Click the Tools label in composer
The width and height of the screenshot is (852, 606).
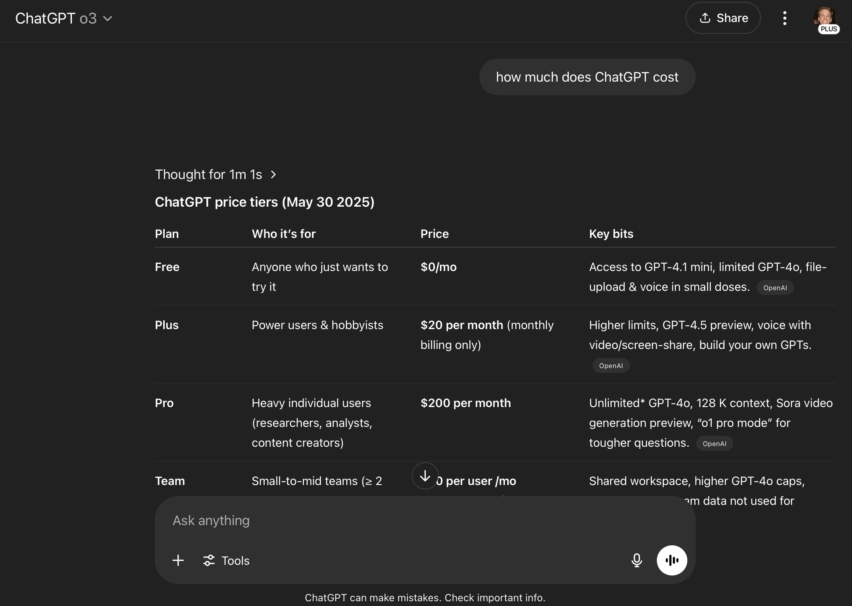(235, 560)
